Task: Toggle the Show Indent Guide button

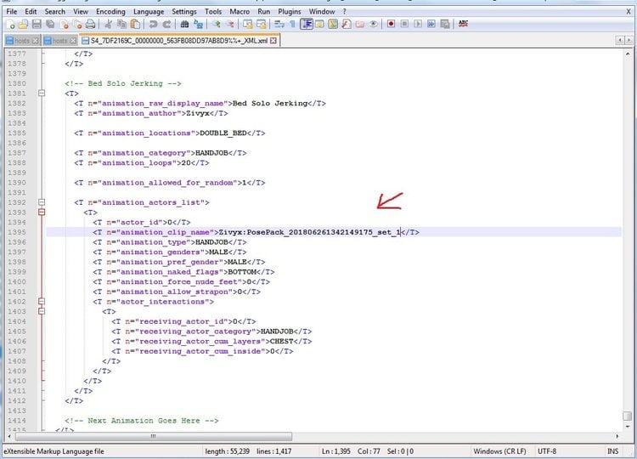Action: (x=307, y=25)
